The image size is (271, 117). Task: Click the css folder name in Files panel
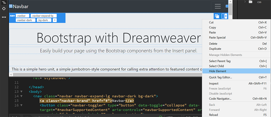click(x=259, y=2)
